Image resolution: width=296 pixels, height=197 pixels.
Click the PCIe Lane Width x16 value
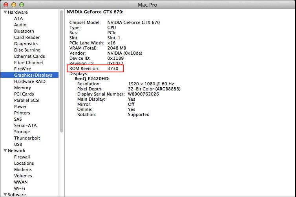(x=111, y=43)
